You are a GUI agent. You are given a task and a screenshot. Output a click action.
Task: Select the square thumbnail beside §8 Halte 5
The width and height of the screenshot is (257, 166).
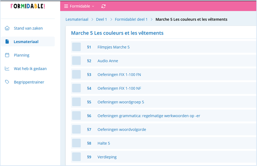76,143
